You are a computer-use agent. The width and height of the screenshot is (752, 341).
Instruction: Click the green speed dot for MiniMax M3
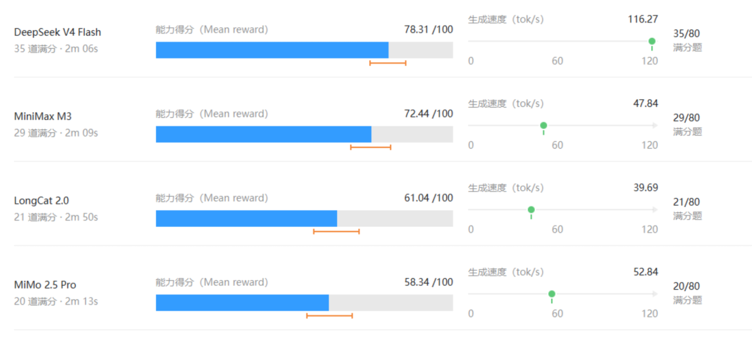coord(543,126)
